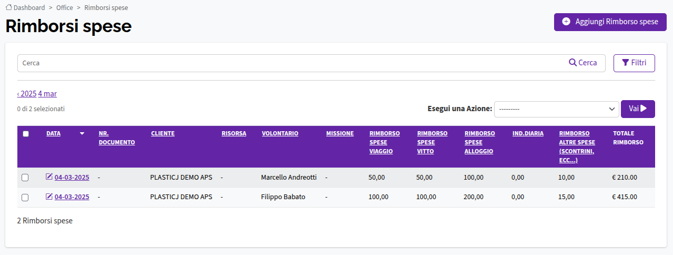This screenshot has width=673, height=255.
Task: Check the box for Marcello Andreotti row
Action: [25, 178]
